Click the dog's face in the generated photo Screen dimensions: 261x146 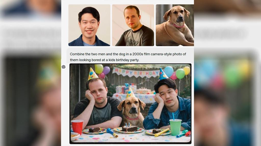click(x=132, y=106)
